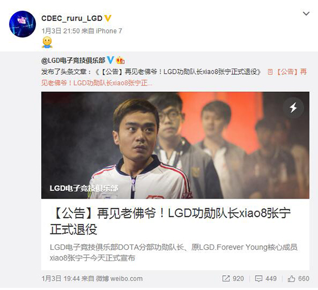Click the article summary text
Screen dimensions: 318x290
[174, 253]
